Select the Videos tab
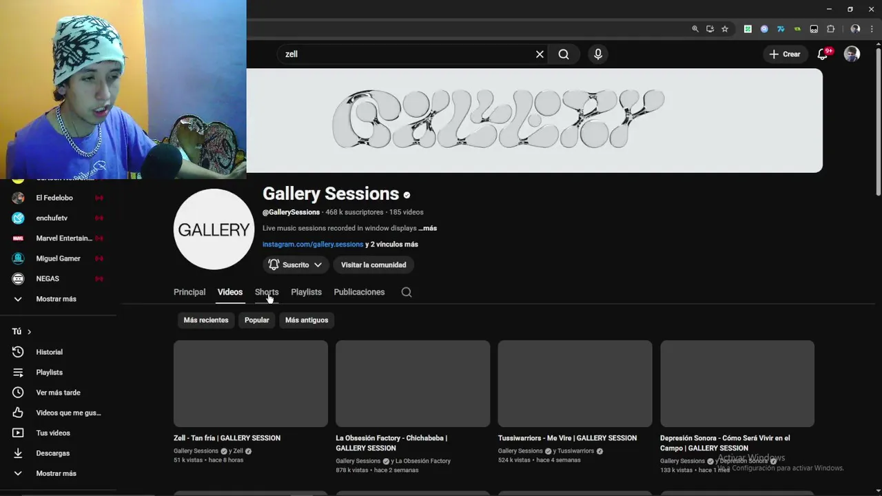 tap(230, 292)
